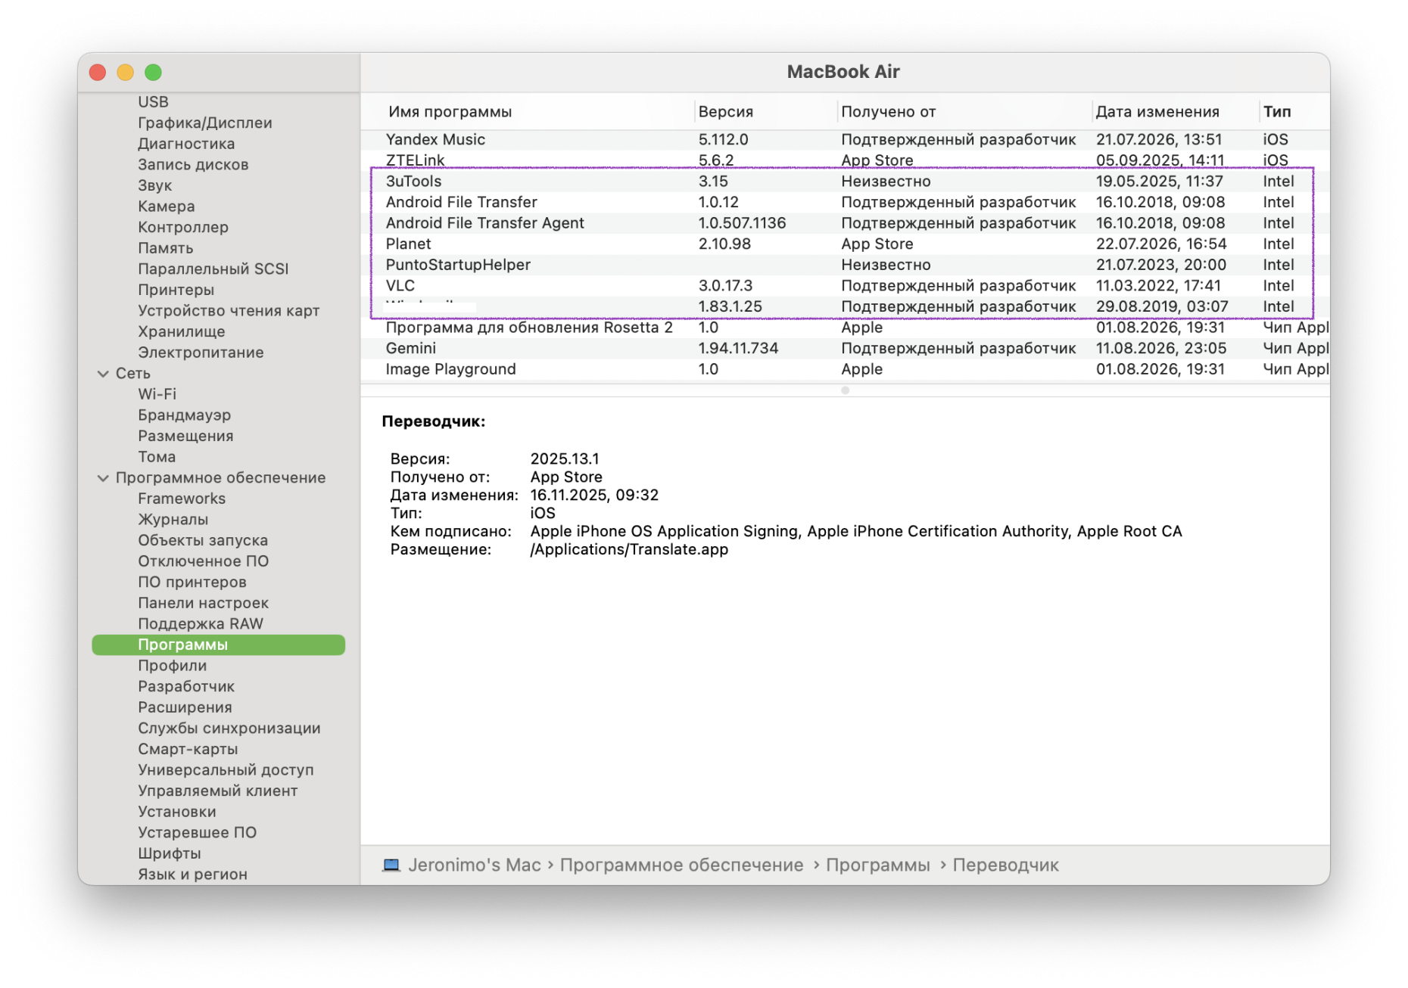The image size is (1408, 988).
Task: Click the /Applications/Translate.app location value
Action: pos(629,550)
